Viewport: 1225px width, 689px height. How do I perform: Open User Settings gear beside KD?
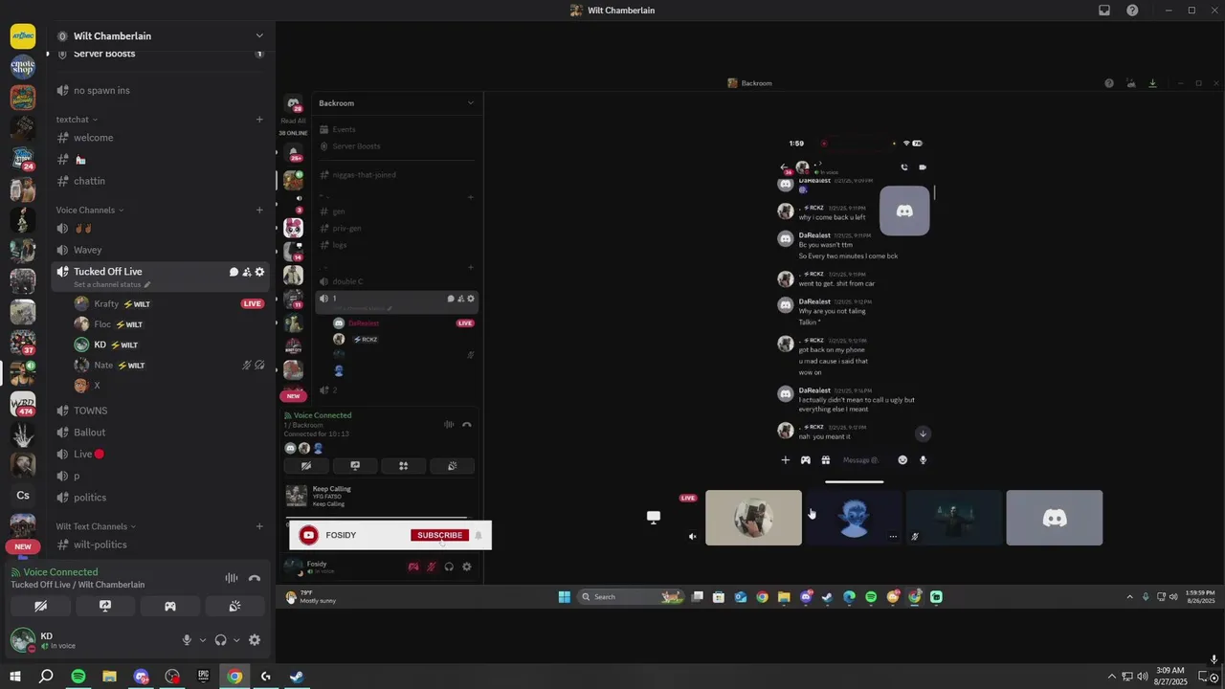[255, 640]
